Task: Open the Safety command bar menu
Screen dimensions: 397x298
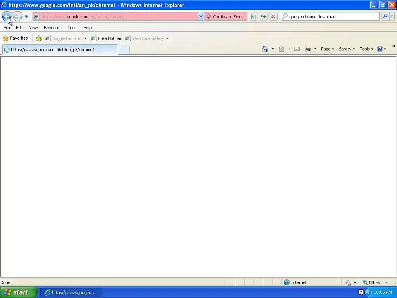Action: coord(347,49)
